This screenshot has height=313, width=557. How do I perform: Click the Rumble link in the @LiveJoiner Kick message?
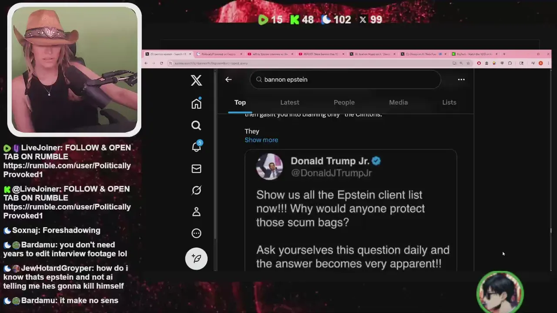[67, 211]
